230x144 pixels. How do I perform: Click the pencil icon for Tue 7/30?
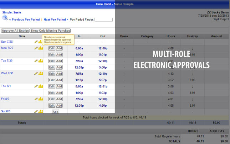coord(36,61)
